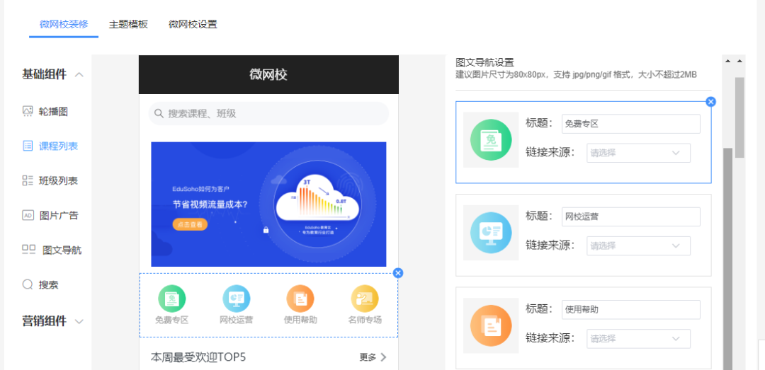Image resolution: width=765 pixels, height=370 pixels.
Task: Remove the navigation block via its blue X in the preview
Action: pyautogui.click(x=398, y=273)
